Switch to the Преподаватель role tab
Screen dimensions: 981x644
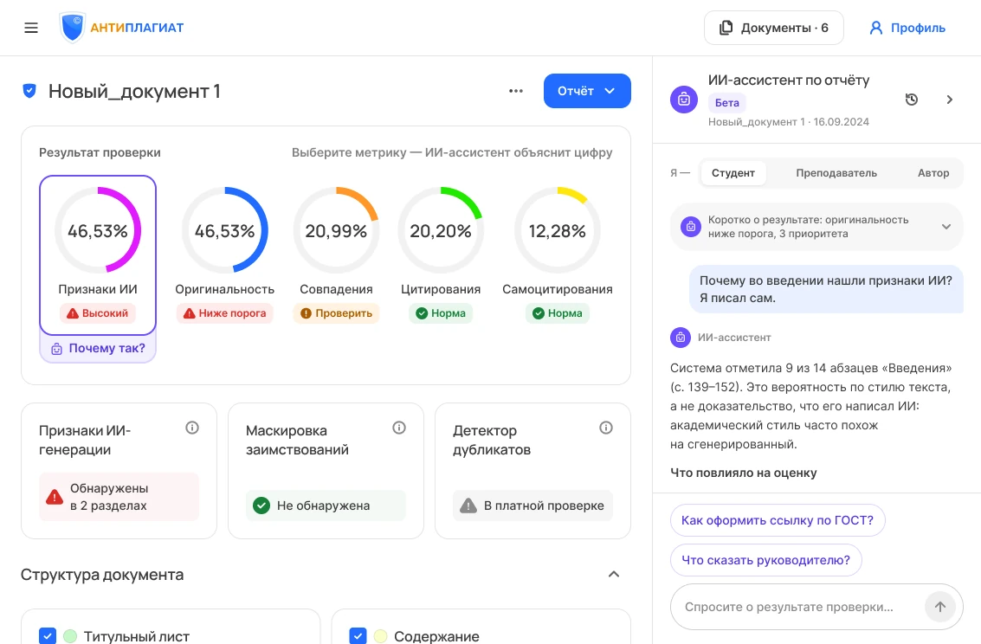[x=836, y=173]
